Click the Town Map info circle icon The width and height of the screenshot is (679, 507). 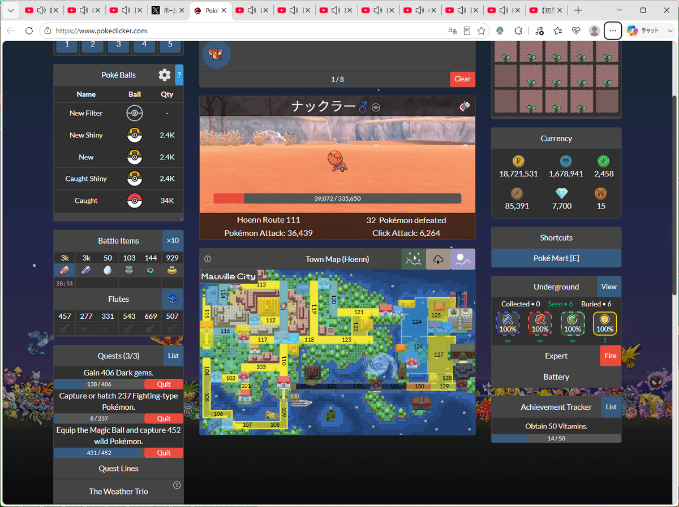(208, 259)
